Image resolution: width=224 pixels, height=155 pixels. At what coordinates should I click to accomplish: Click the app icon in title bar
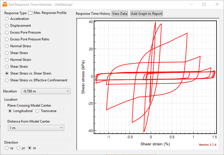[x=5, y=5]
